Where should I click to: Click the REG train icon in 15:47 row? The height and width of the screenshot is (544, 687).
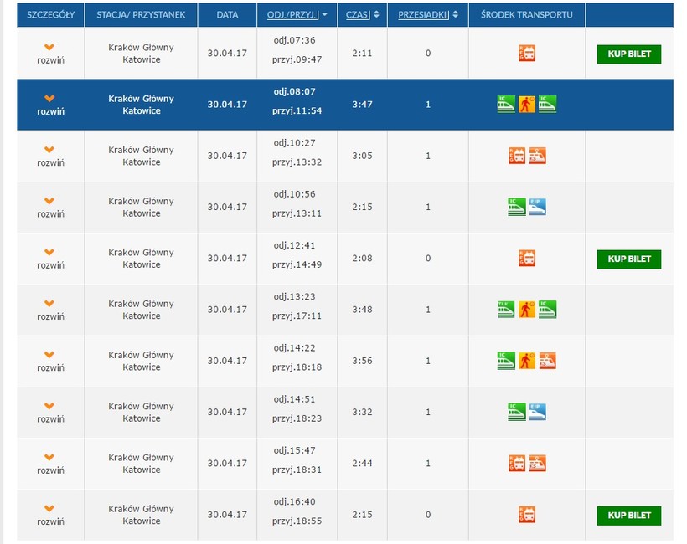point(517,463)
